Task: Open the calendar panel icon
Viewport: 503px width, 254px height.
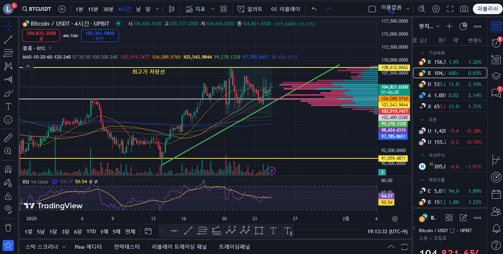Action: 496,194
